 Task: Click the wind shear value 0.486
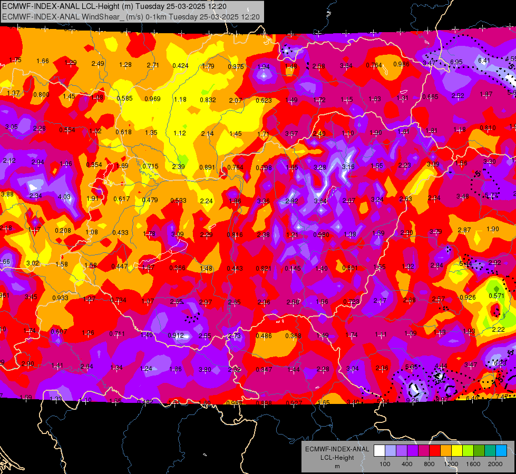264,335
